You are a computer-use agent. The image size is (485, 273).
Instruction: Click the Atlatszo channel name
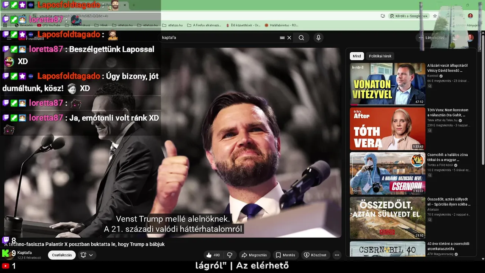click(433, 210)
